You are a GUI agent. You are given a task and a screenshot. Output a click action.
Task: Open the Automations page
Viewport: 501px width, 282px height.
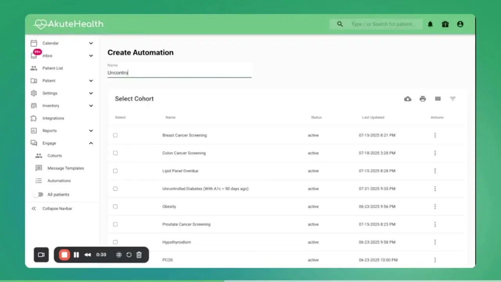(x=59, y=181)
